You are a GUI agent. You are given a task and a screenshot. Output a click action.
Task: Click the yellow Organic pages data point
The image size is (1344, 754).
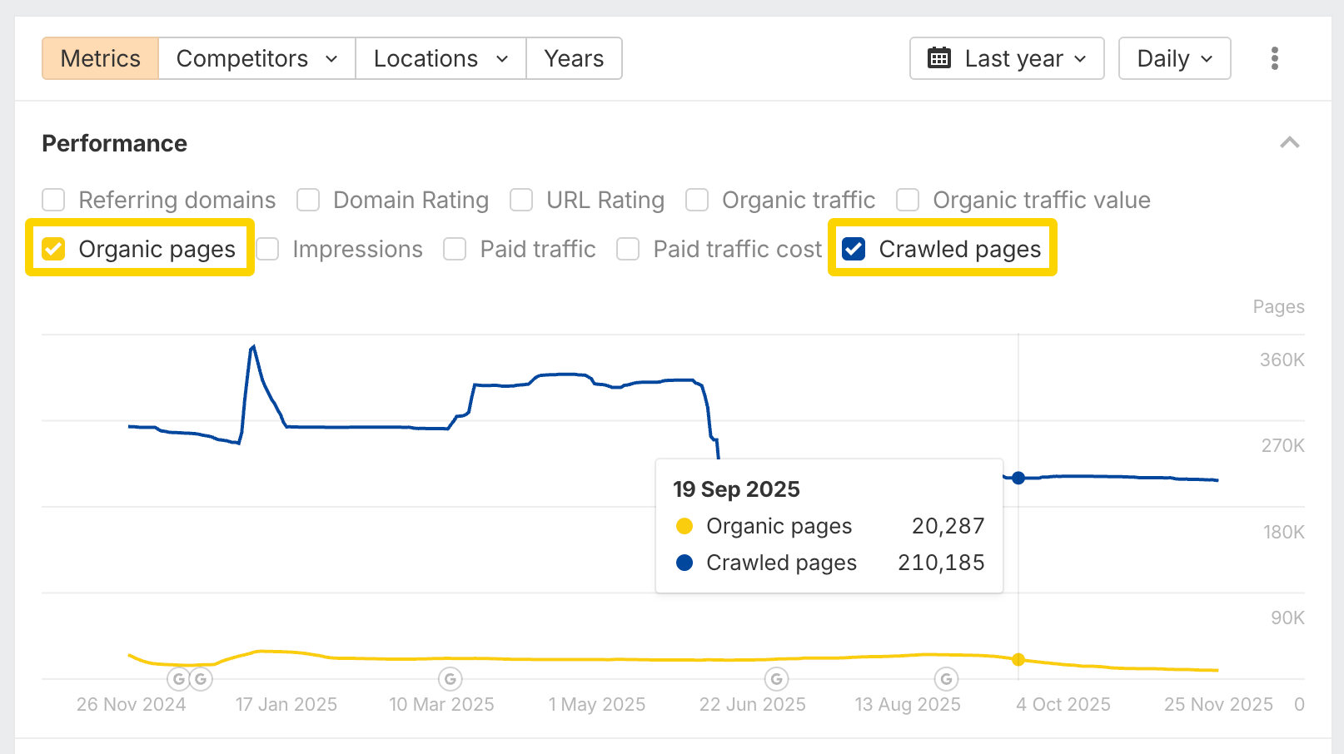(x=1018, y=659)
